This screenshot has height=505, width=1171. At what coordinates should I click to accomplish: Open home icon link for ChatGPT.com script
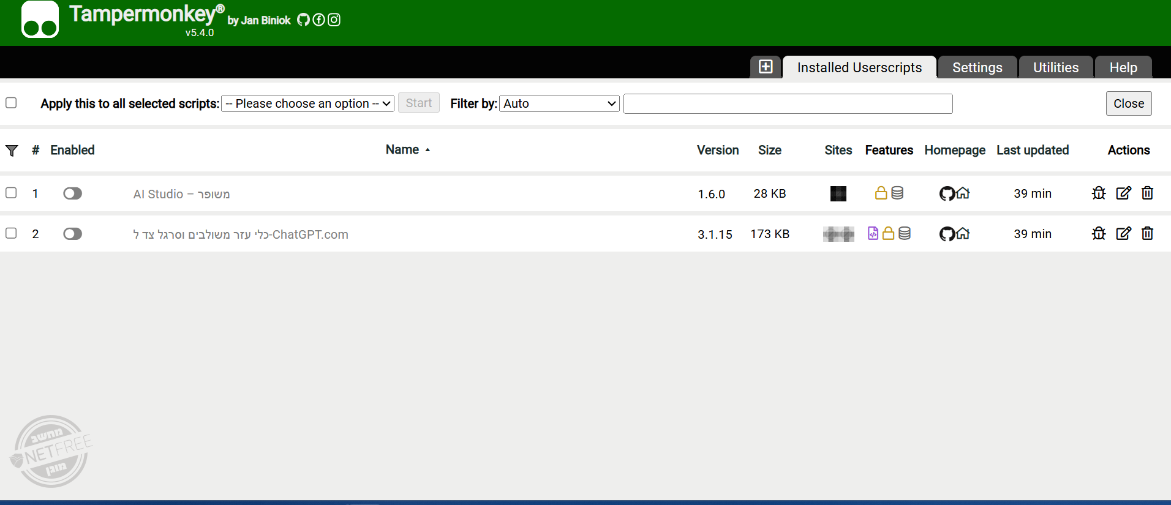(963, 234)
